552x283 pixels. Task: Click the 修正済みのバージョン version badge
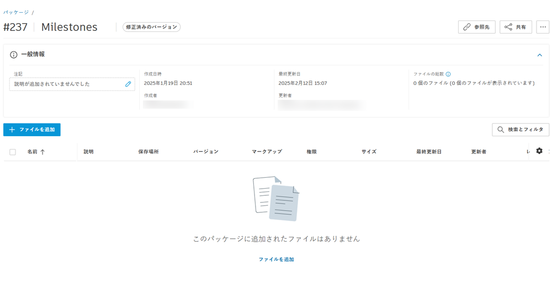[151, 27]
